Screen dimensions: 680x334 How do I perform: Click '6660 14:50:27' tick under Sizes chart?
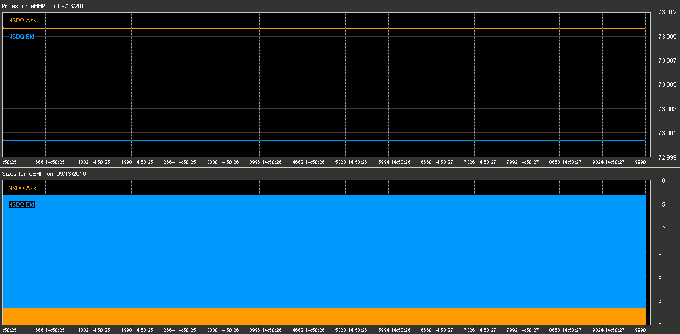tap(437, 330)
